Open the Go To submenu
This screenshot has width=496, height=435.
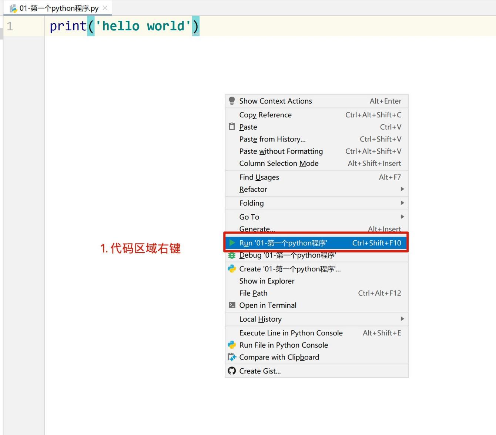(249, 217)
